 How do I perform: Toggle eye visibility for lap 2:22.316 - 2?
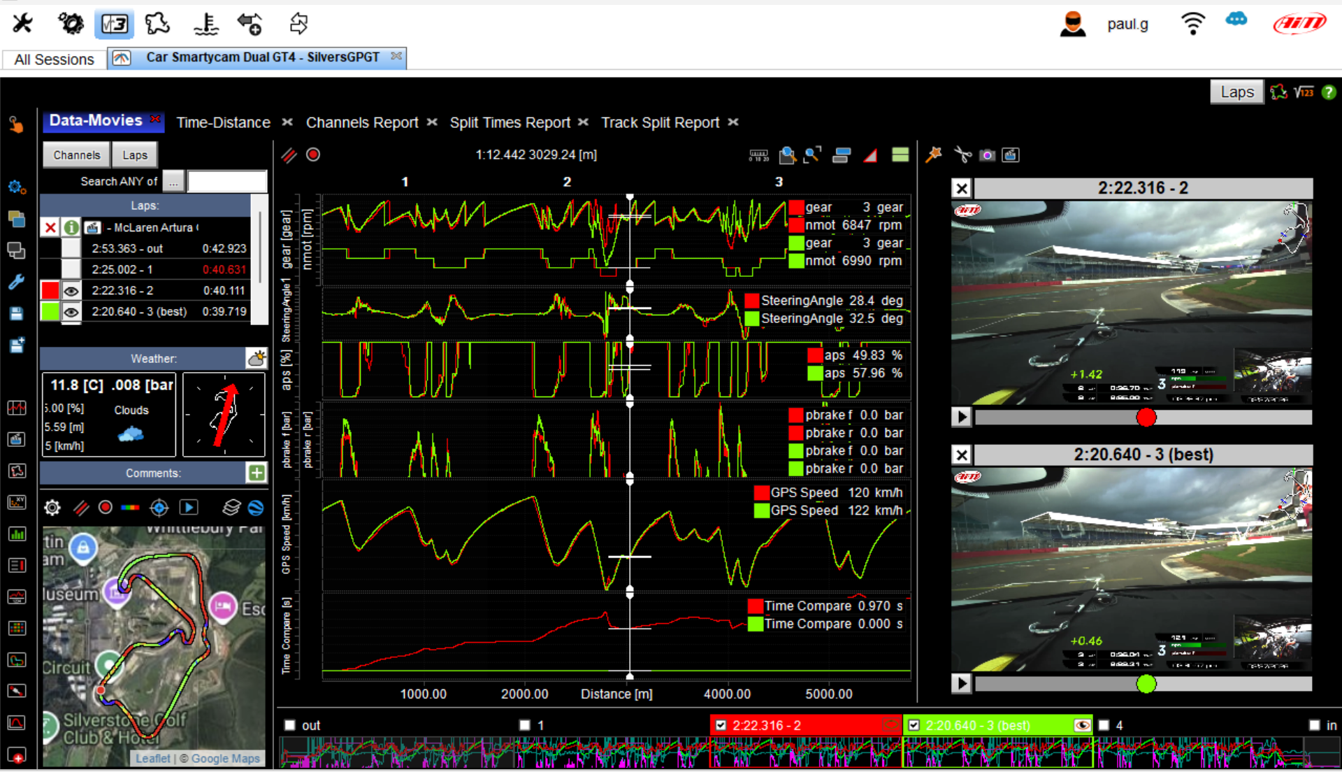click(x=71, y=290)
